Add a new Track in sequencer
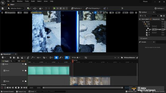The image size is (166, 93). 5,61
